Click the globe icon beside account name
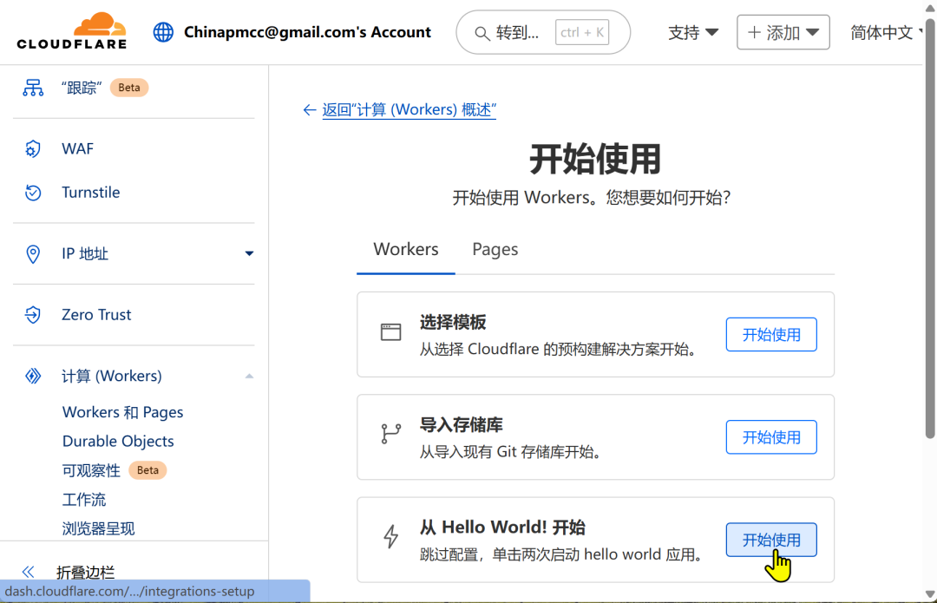 pyautogui.click(x=163, y=32)
